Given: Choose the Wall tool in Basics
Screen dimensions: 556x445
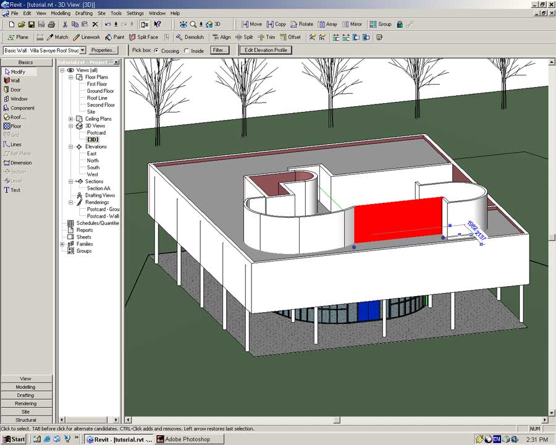Looking at the screenshot, I should click(12, 80).
